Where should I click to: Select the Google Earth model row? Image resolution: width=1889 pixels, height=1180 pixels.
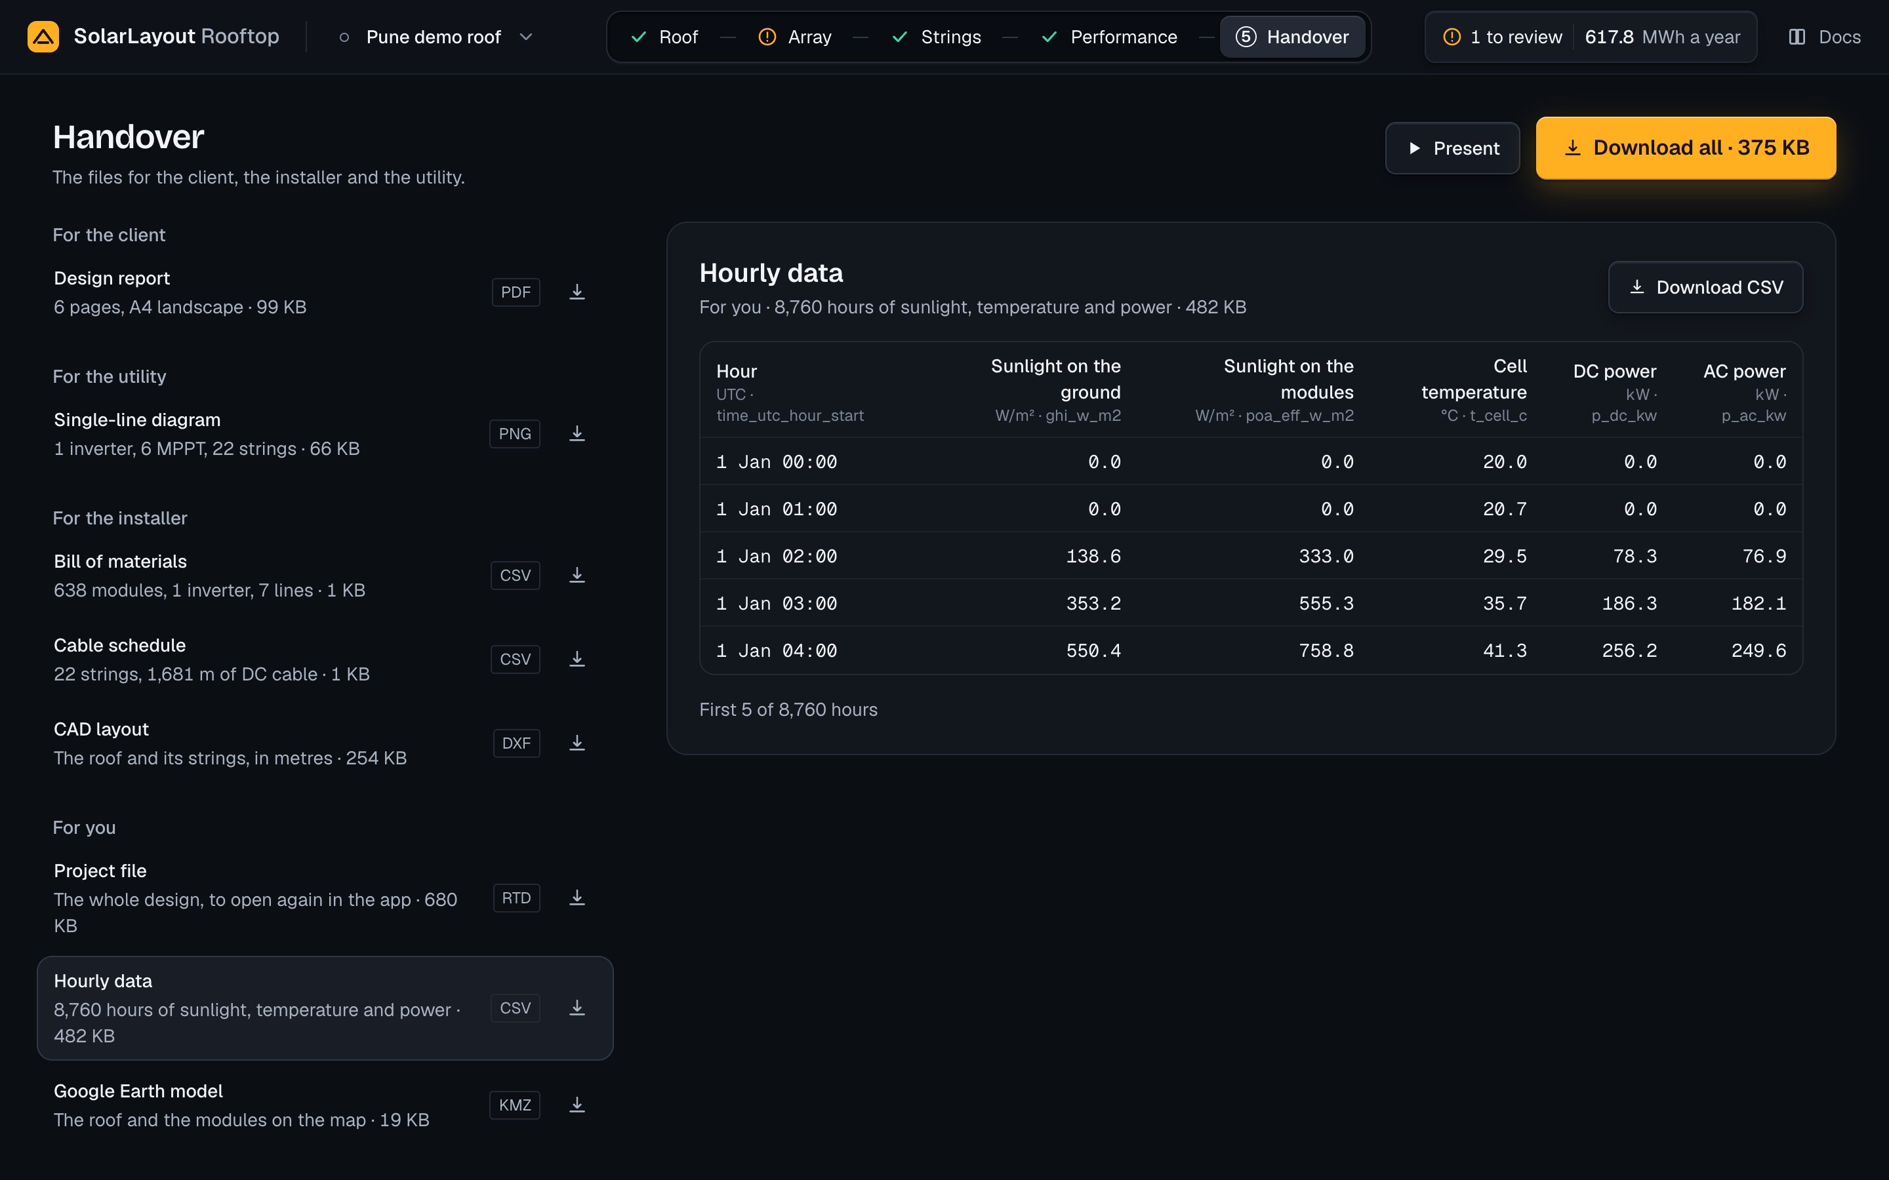coord(325,1105)
